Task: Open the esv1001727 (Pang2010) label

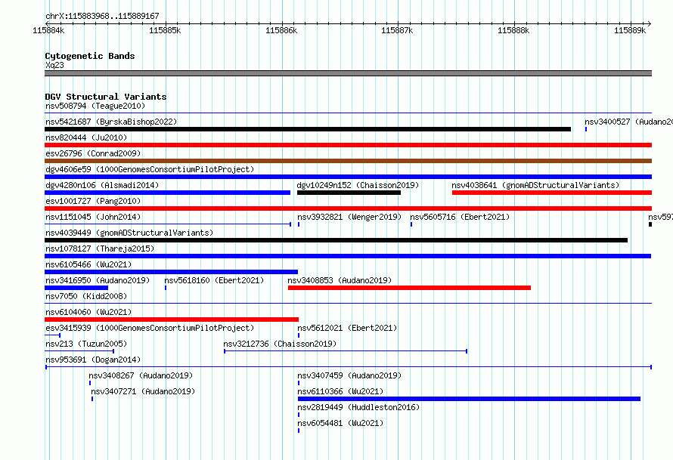Action: (93, 201)
